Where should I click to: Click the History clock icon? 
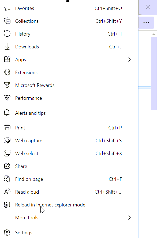[7, 34]
